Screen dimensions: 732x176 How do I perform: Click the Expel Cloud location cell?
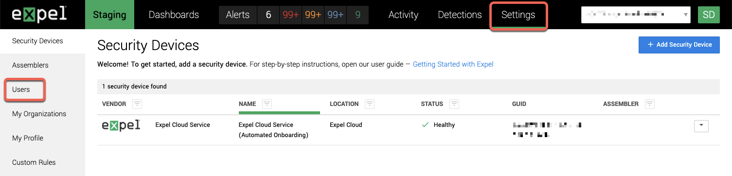click(x=346, y=125)
